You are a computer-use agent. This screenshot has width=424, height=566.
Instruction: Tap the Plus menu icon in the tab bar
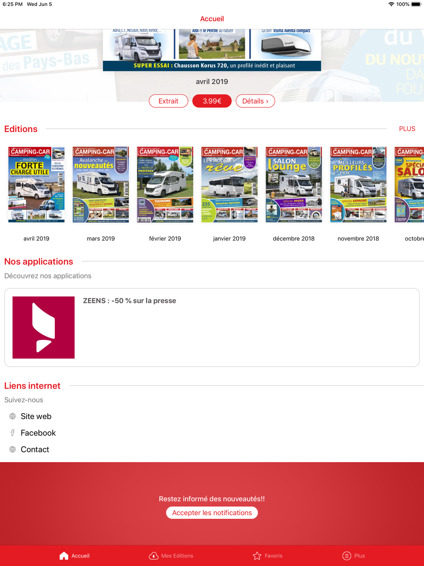pos(346,556)
